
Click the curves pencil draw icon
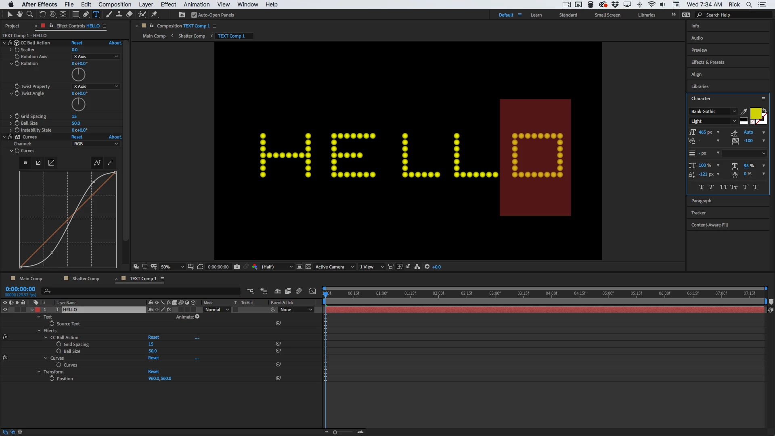click(110, 163)
